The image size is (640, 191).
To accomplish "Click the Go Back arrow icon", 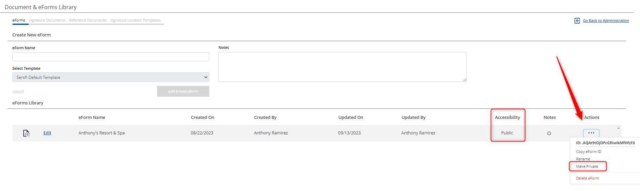I will [577, 21].
